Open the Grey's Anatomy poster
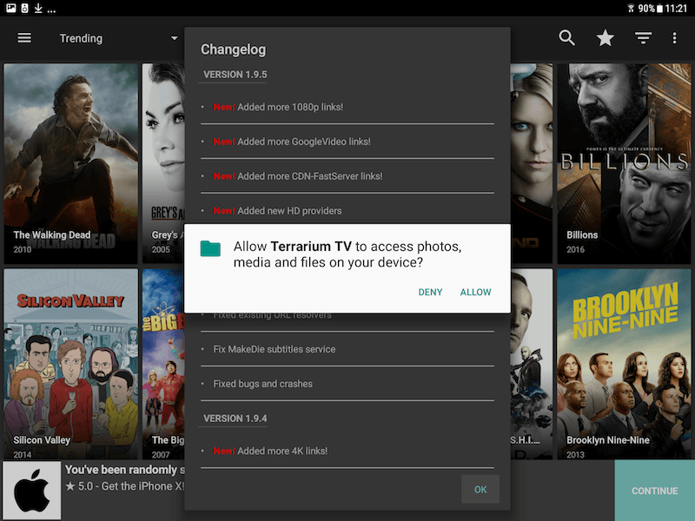The width and height of the screenshot is (695, 521). [x=163, y=163]
